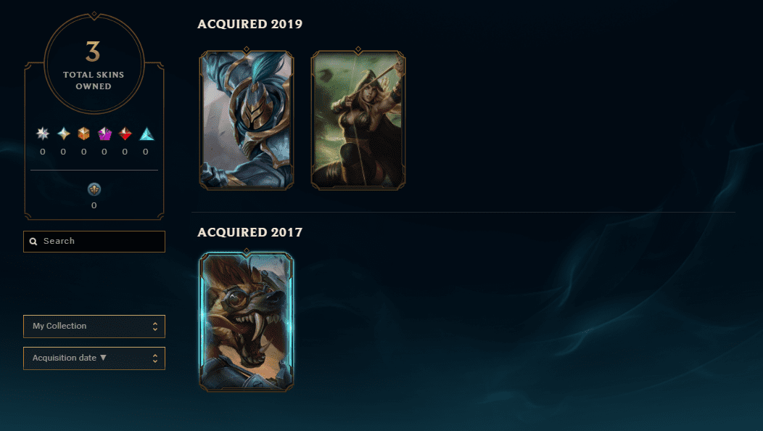Viewport: 763px width, 431px height.
Task: Click the descending triangle beside Acquisition date
Action: [x=103, y=358]
